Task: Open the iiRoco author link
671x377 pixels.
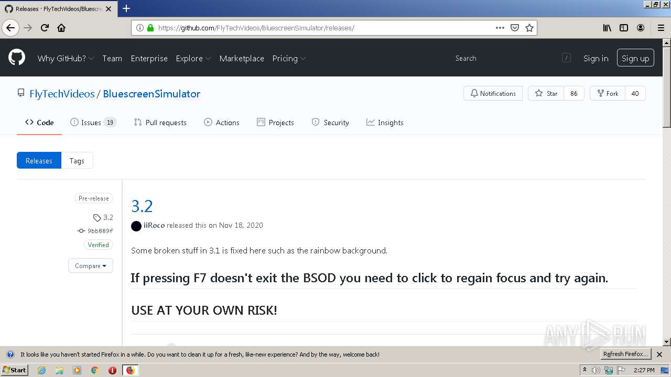Action: pos(154,225)
